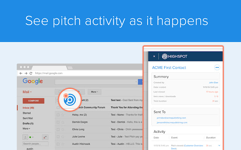This screenshot has height=150, width=241.
Task: Open the search options dropdown arrow
Action: 136,82
